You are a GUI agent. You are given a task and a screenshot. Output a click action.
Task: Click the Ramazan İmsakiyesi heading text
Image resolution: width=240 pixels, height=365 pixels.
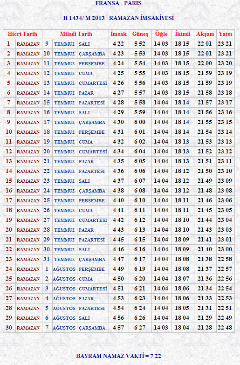tap(142, 18)
